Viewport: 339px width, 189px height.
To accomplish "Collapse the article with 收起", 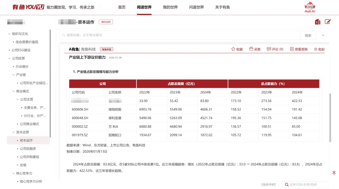I will point(319,49).
